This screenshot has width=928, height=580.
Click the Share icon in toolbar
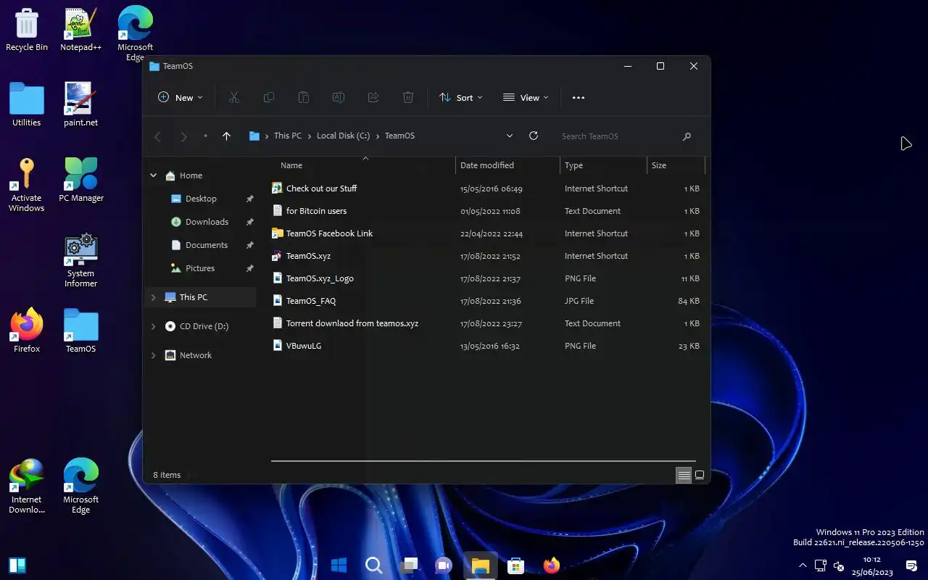pyautogui.click(x=373, y=97)
